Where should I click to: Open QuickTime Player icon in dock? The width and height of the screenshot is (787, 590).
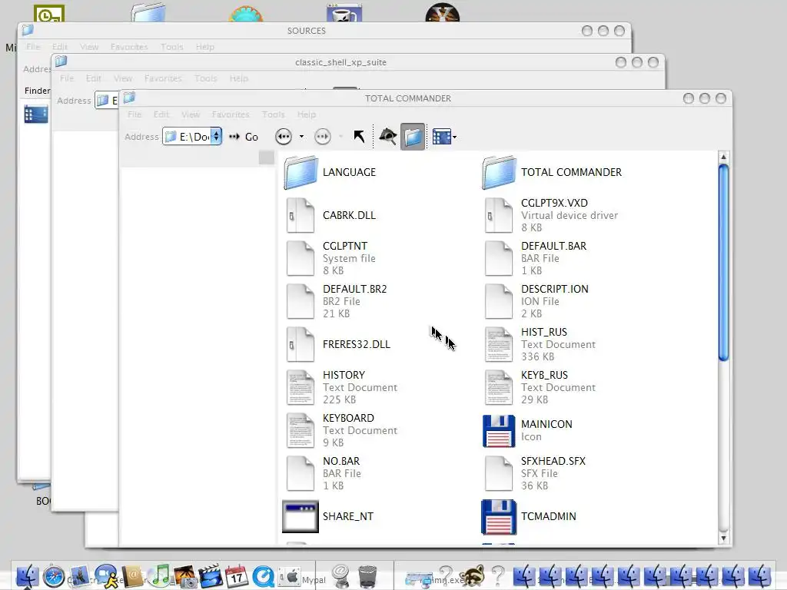coord(263,576)
